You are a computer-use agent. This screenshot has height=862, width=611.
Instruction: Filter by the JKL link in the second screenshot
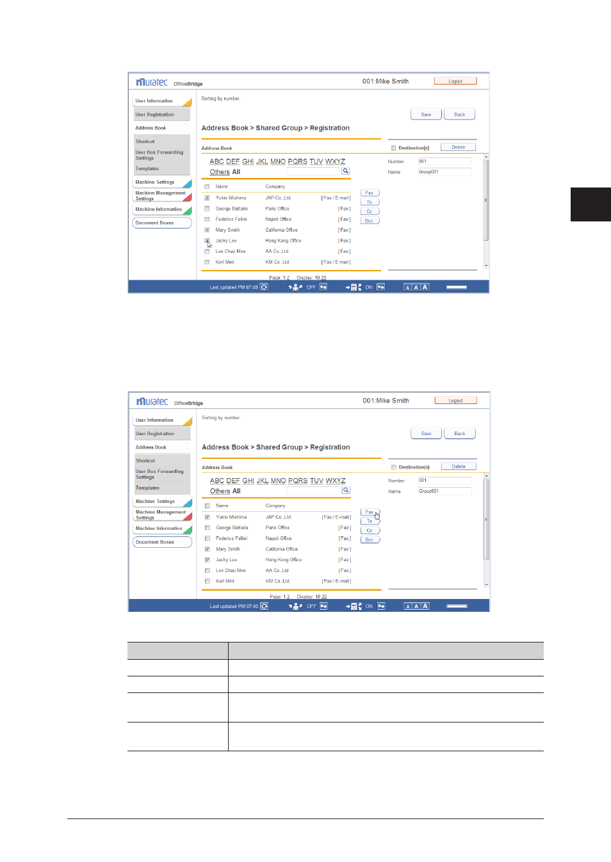pyautogui.click(x=263, y=481)
